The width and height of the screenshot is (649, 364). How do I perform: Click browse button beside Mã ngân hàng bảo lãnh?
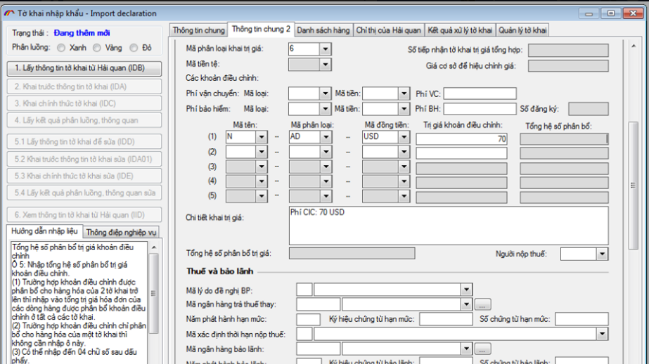click(482, 349)
